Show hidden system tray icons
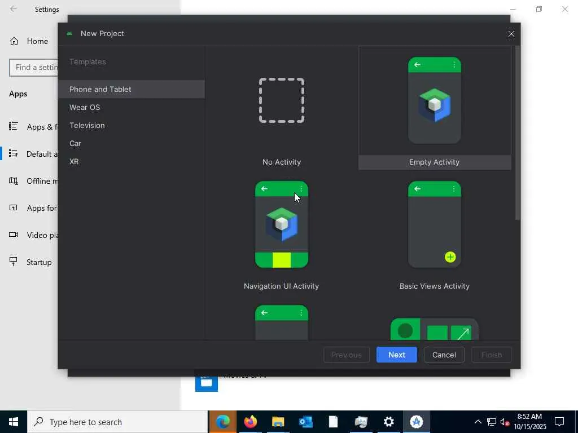 pos(478,422)
